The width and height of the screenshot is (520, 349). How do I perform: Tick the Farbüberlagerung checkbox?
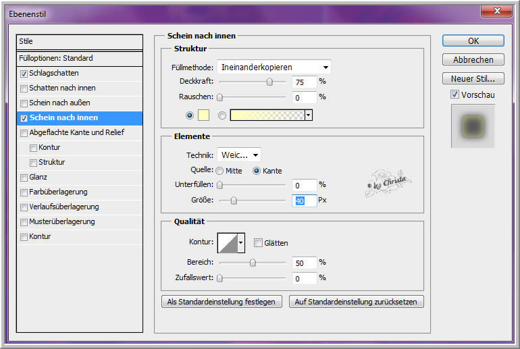pyautogui.click(x=24, y=192)
